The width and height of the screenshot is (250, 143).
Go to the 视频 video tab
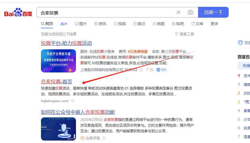click(120, 24)
